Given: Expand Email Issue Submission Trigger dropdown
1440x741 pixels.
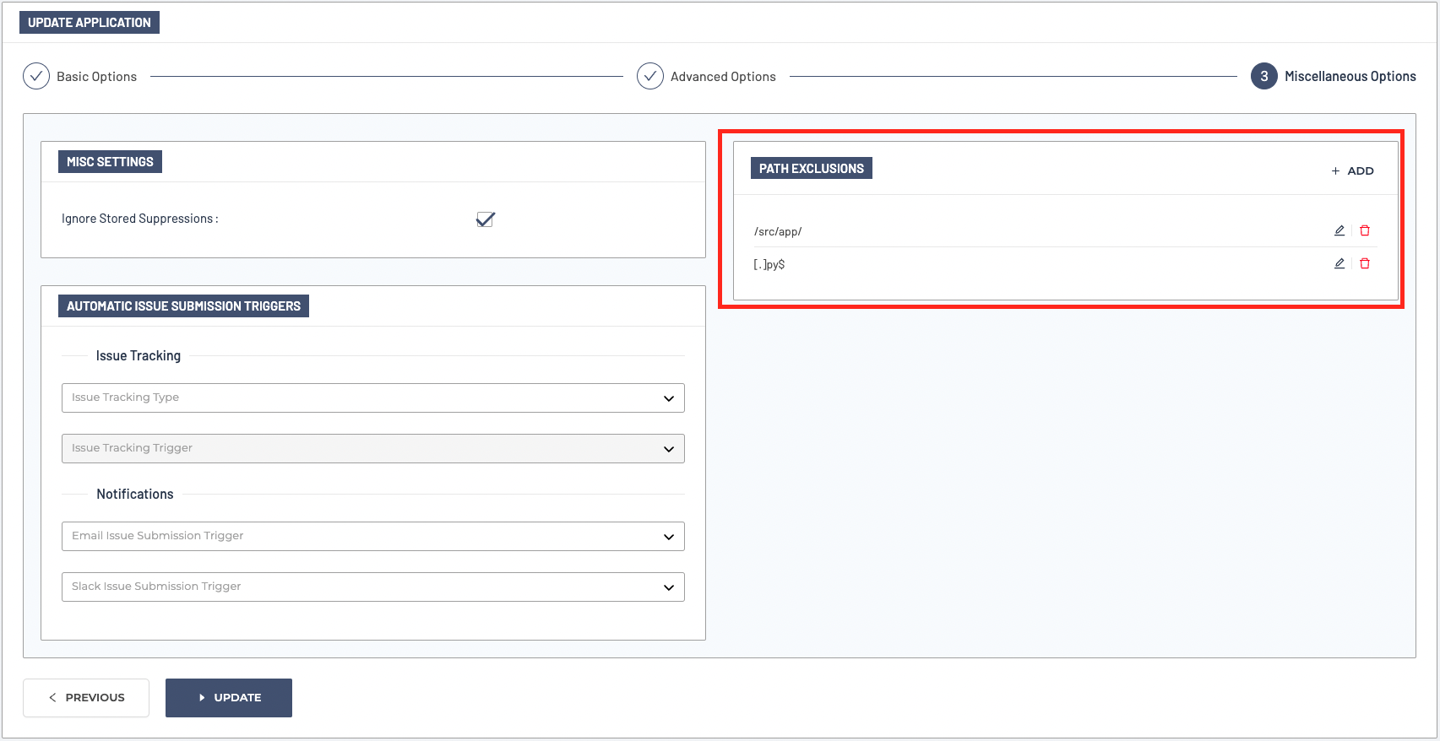Looking at the screenshot, I should pyautogui.click(x=372, y=536).
